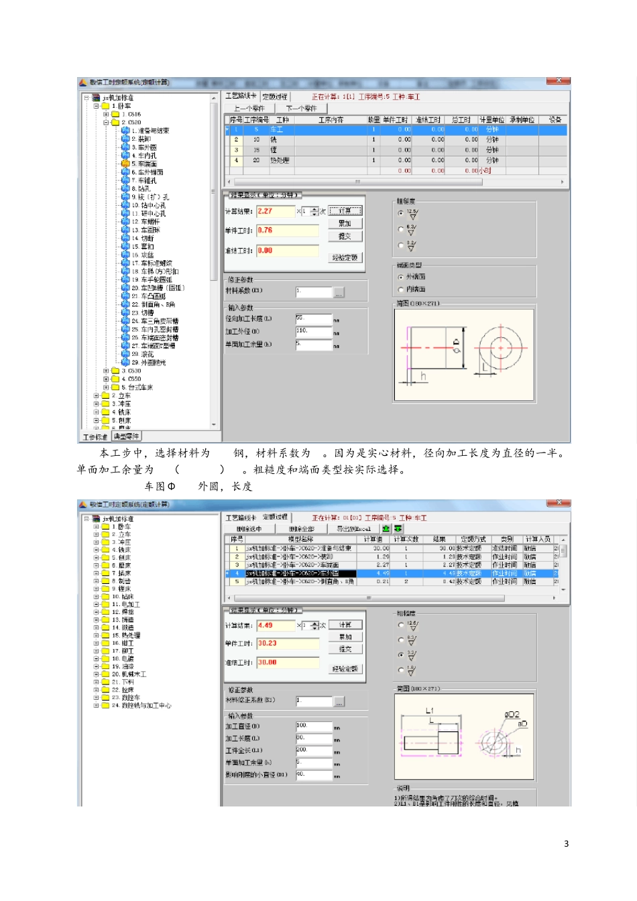637x901 pixels.
Task: Switch to the 工步标准 bottom tab
Action: [x=95, y=436]
